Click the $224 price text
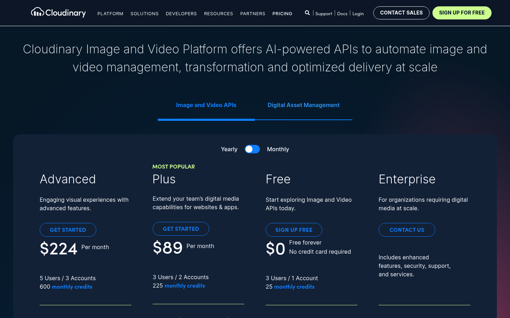The image size is (510, 318). tap(58, 249)
